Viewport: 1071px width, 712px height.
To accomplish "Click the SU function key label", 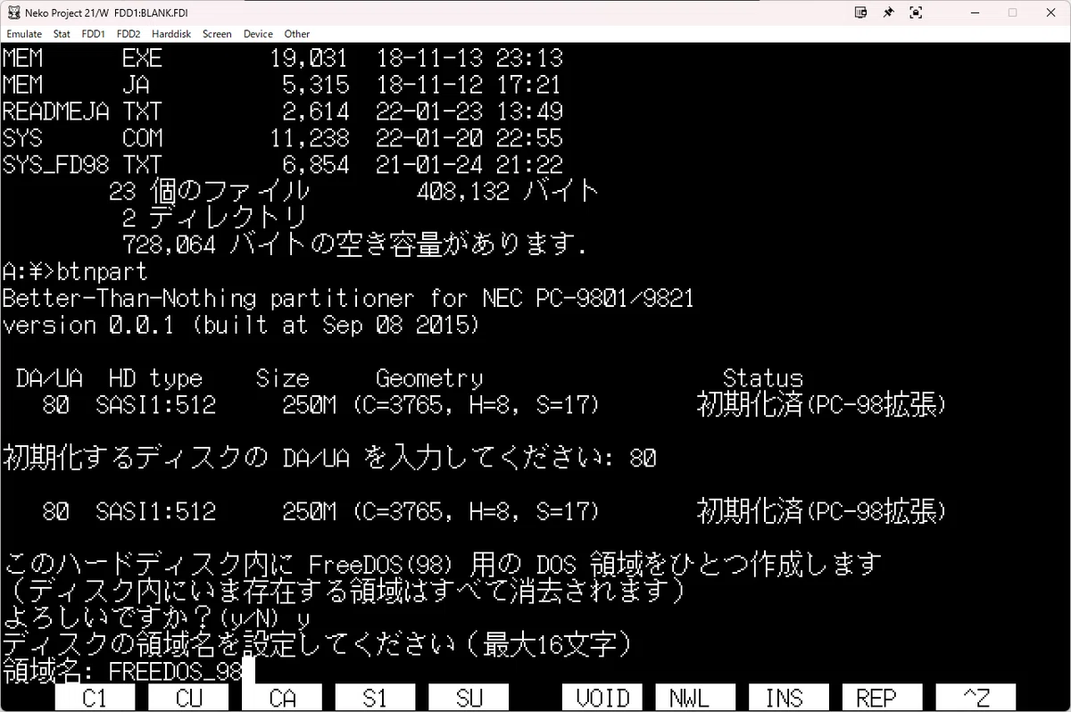I will coord(469,698).
